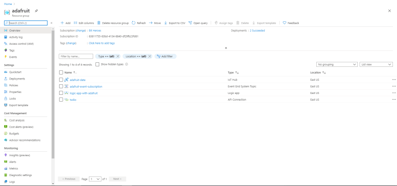Click Open query in the toolbar

click(198, 23)
